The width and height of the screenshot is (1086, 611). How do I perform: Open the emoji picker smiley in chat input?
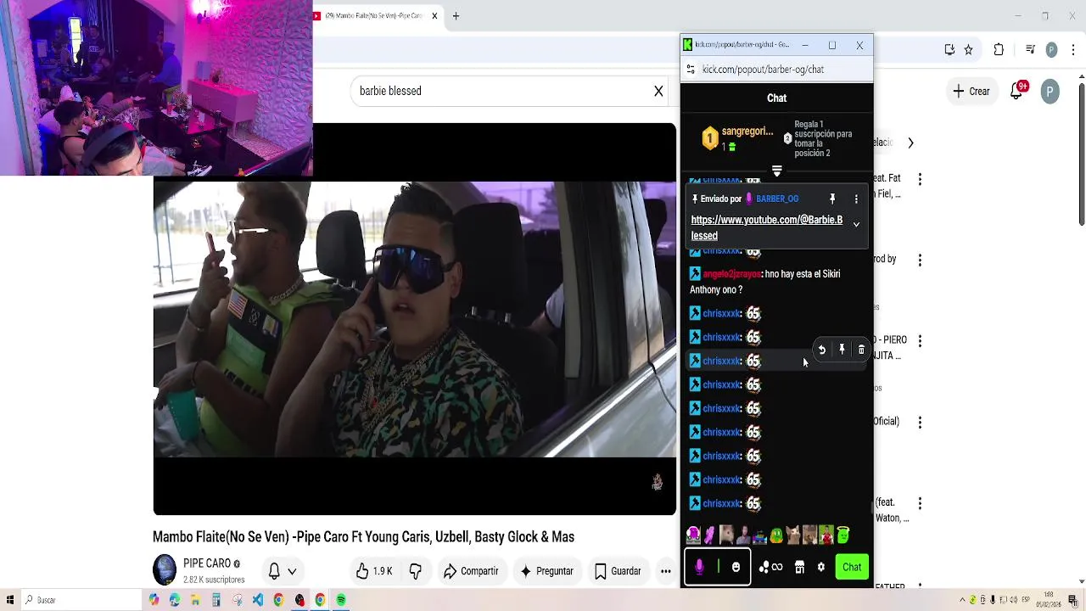736,568
